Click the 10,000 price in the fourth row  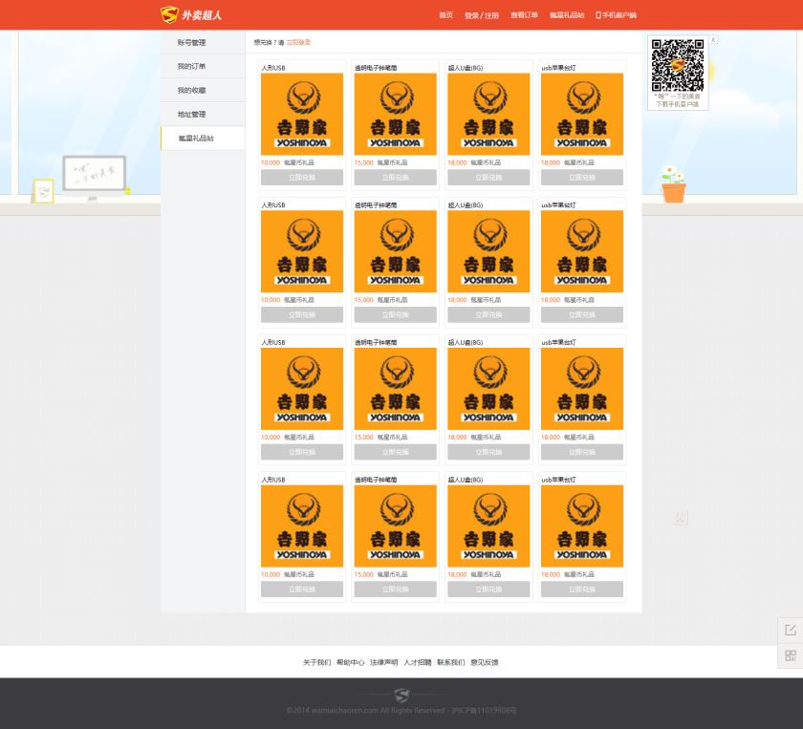[271, 574]
